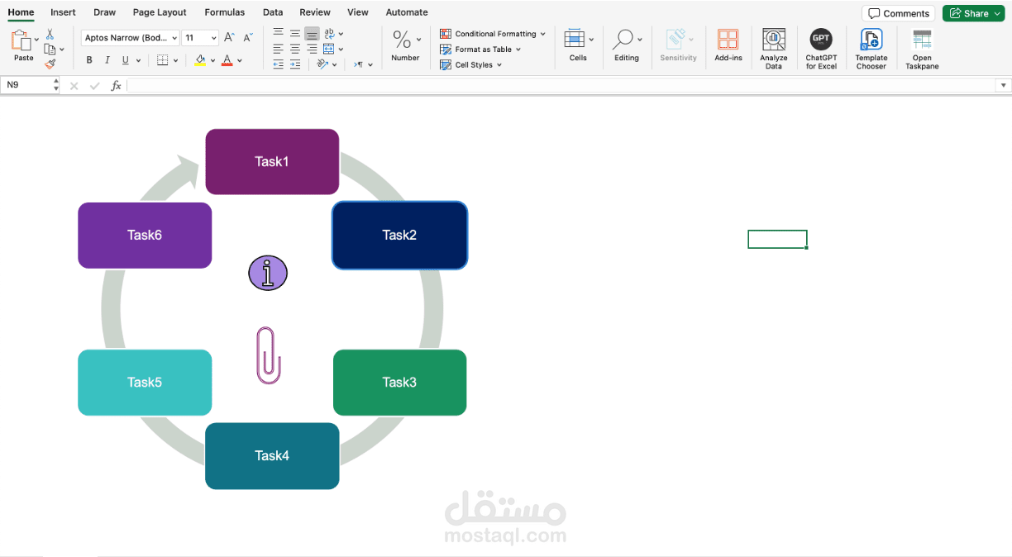Expand the underline style arrow

(x=138, y=60)
